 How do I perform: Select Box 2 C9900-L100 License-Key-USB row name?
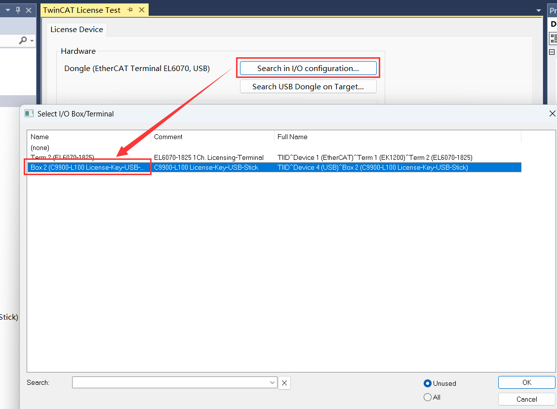click(x=88, y=168)
